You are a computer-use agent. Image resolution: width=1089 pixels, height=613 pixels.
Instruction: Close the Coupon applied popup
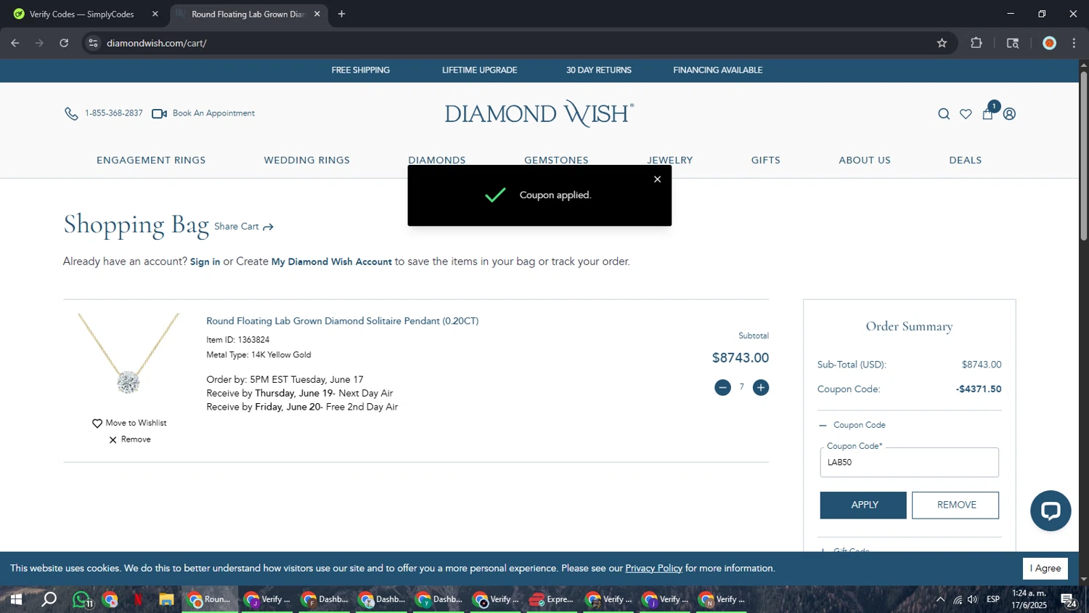click(657, 179)
